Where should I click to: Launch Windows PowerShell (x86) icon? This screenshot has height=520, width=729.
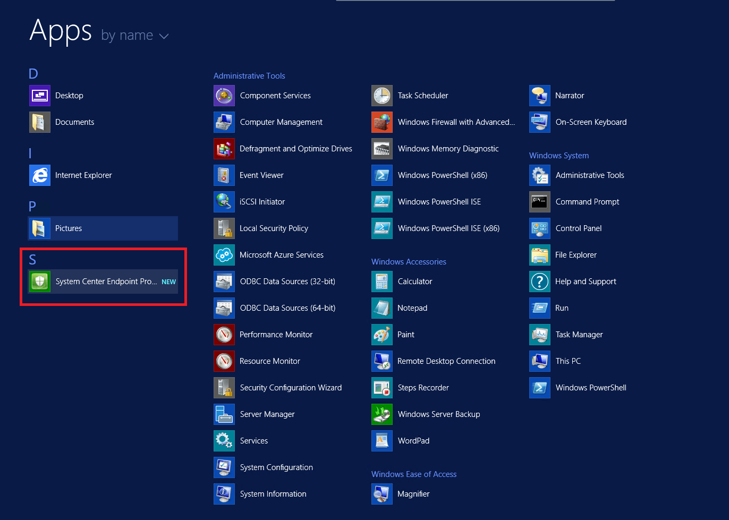[x=382, y=175]
